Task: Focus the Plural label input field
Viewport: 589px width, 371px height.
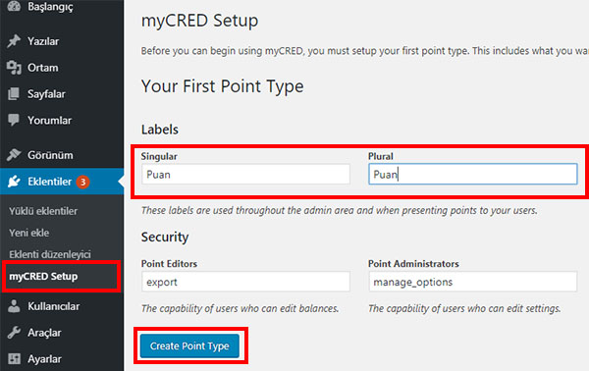Action: [473, 174]
